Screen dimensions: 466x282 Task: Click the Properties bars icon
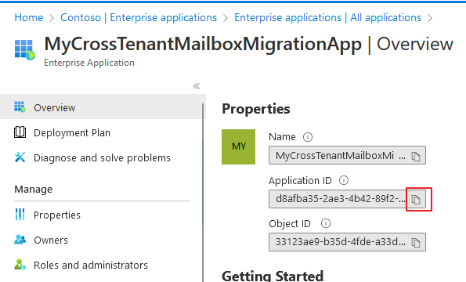coord(20,215)
